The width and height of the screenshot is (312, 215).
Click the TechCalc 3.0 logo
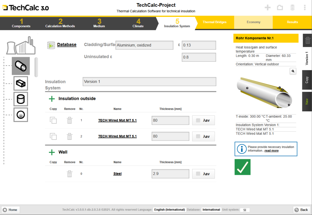pos(26,8)
